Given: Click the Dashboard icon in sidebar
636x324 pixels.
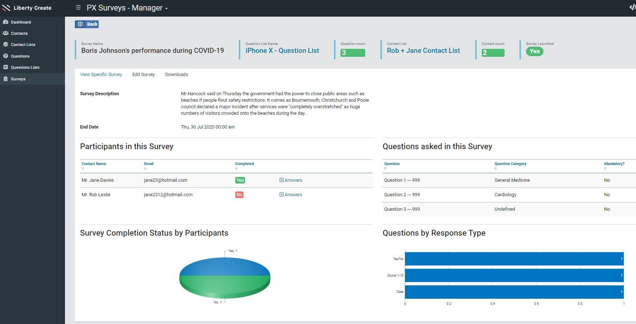Looking at the screenshot, I should pos(5,22).
